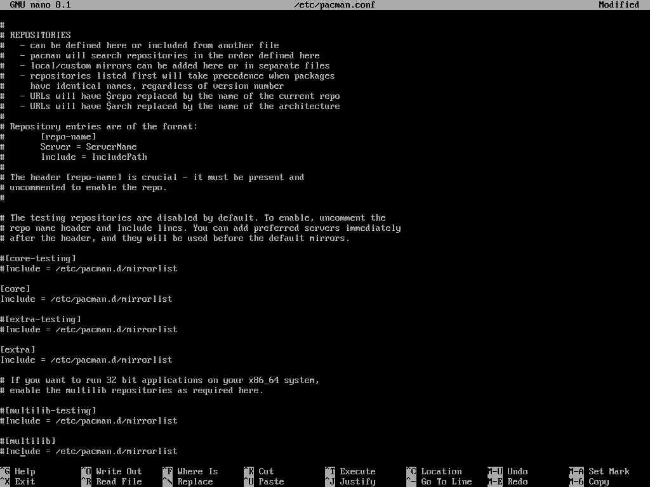Click 'pacman will search repositories' comment line
Image resolution: width=650 pixels, height=487 pixels.
(160, 56)
